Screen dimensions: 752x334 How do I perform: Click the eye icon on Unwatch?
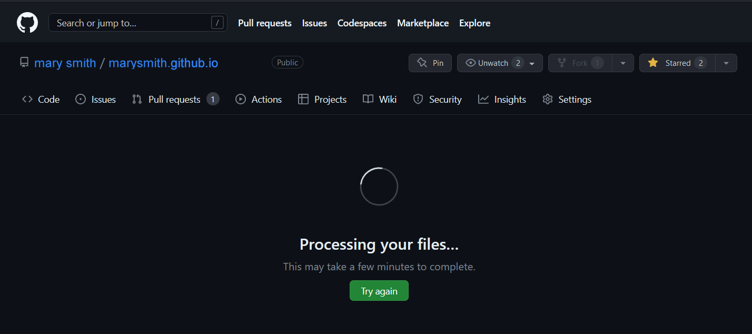click(x=471, y=63)
